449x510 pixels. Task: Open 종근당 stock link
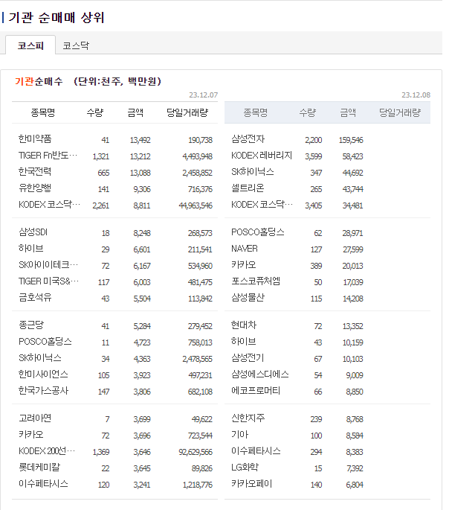(x=31, y=325)
